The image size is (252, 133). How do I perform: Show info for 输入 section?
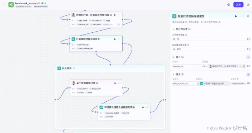pos(182,57)
